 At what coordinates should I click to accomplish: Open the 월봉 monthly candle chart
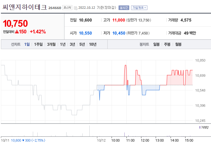point(178,44)
